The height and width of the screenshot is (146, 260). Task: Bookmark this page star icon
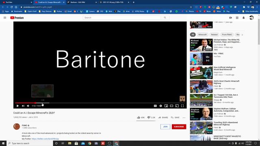pos(191,7)
